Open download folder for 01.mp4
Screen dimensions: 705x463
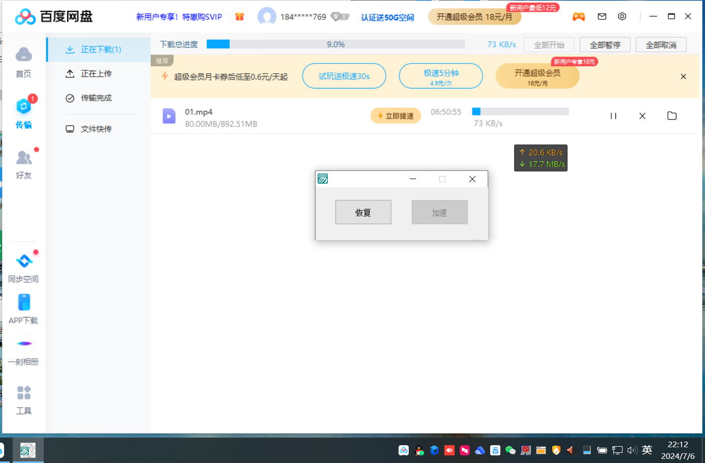[x=672, y=116]
